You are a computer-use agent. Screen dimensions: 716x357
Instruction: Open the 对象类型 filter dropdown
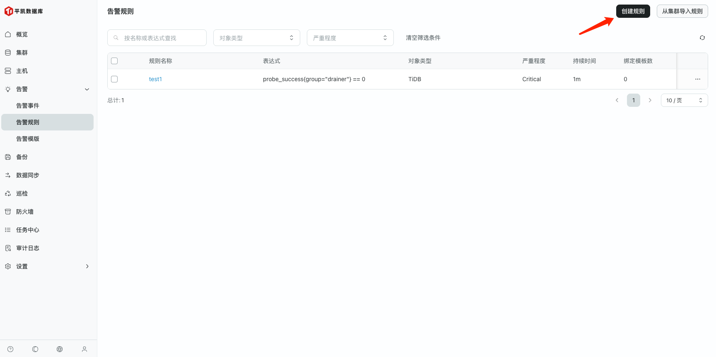[256, 38]
